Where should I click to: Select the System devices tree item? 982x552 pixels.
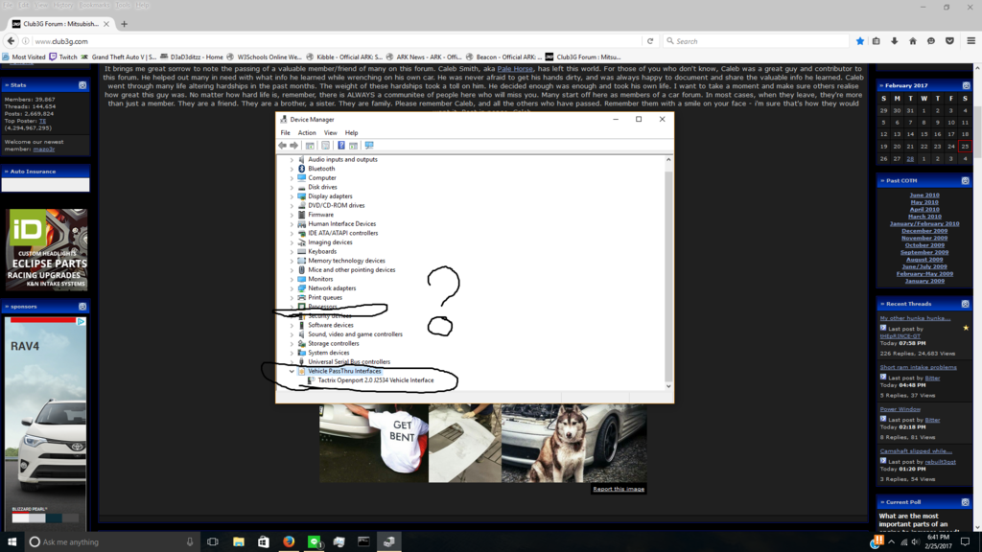pos(329,353)
